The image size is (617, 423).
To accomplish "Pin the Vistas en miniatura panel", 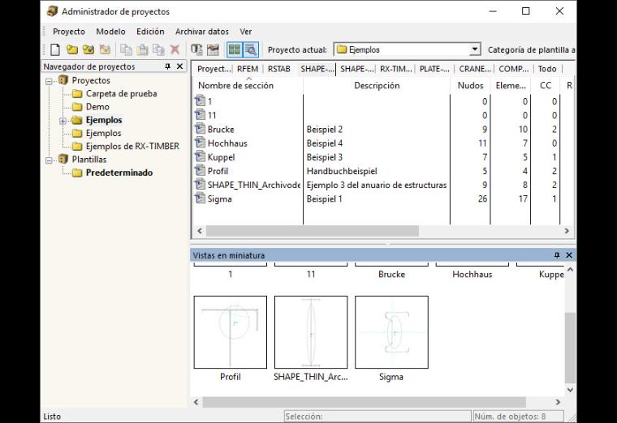I will click(557, 255).
